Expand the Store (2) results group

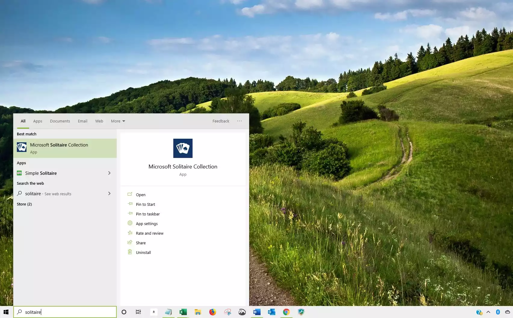tap(24, 204)
